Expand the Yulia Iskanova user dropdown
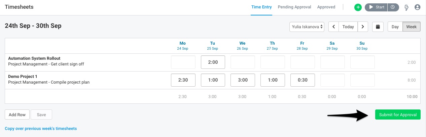 307,27
